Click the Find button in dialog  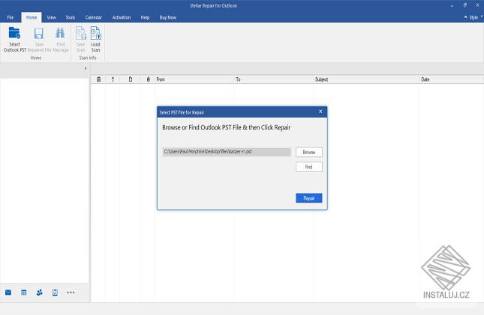click(x=309, y=167)
